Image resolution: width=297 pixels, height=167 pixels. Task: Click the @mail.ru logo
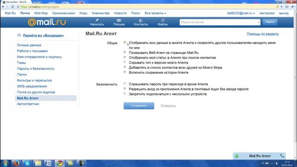tap(47, 22)
